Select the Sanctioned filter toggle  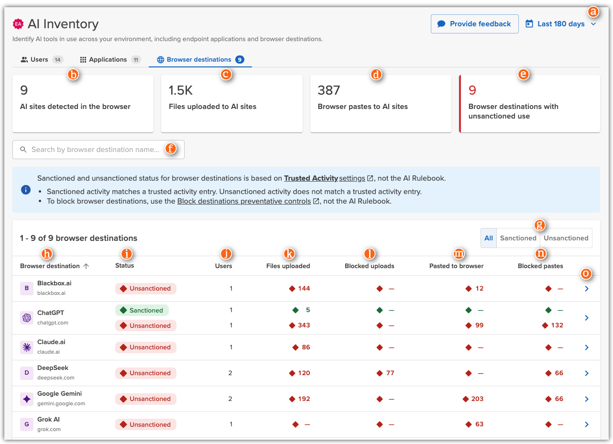click(x=518, y=238)
